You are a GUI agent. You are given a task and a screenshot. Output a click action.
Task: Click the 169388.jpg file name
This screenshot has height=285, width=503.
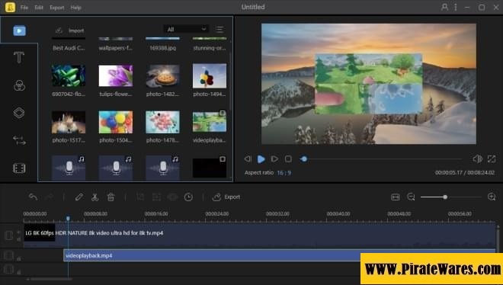(162, 48)
